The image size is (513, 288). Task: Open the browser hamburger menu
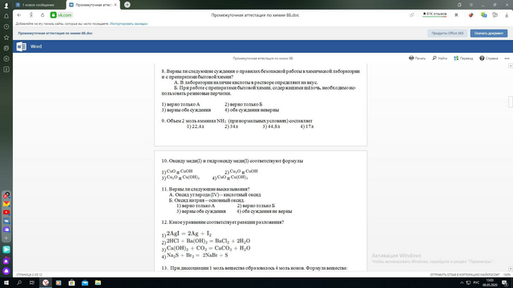click(x=471, y=5)
